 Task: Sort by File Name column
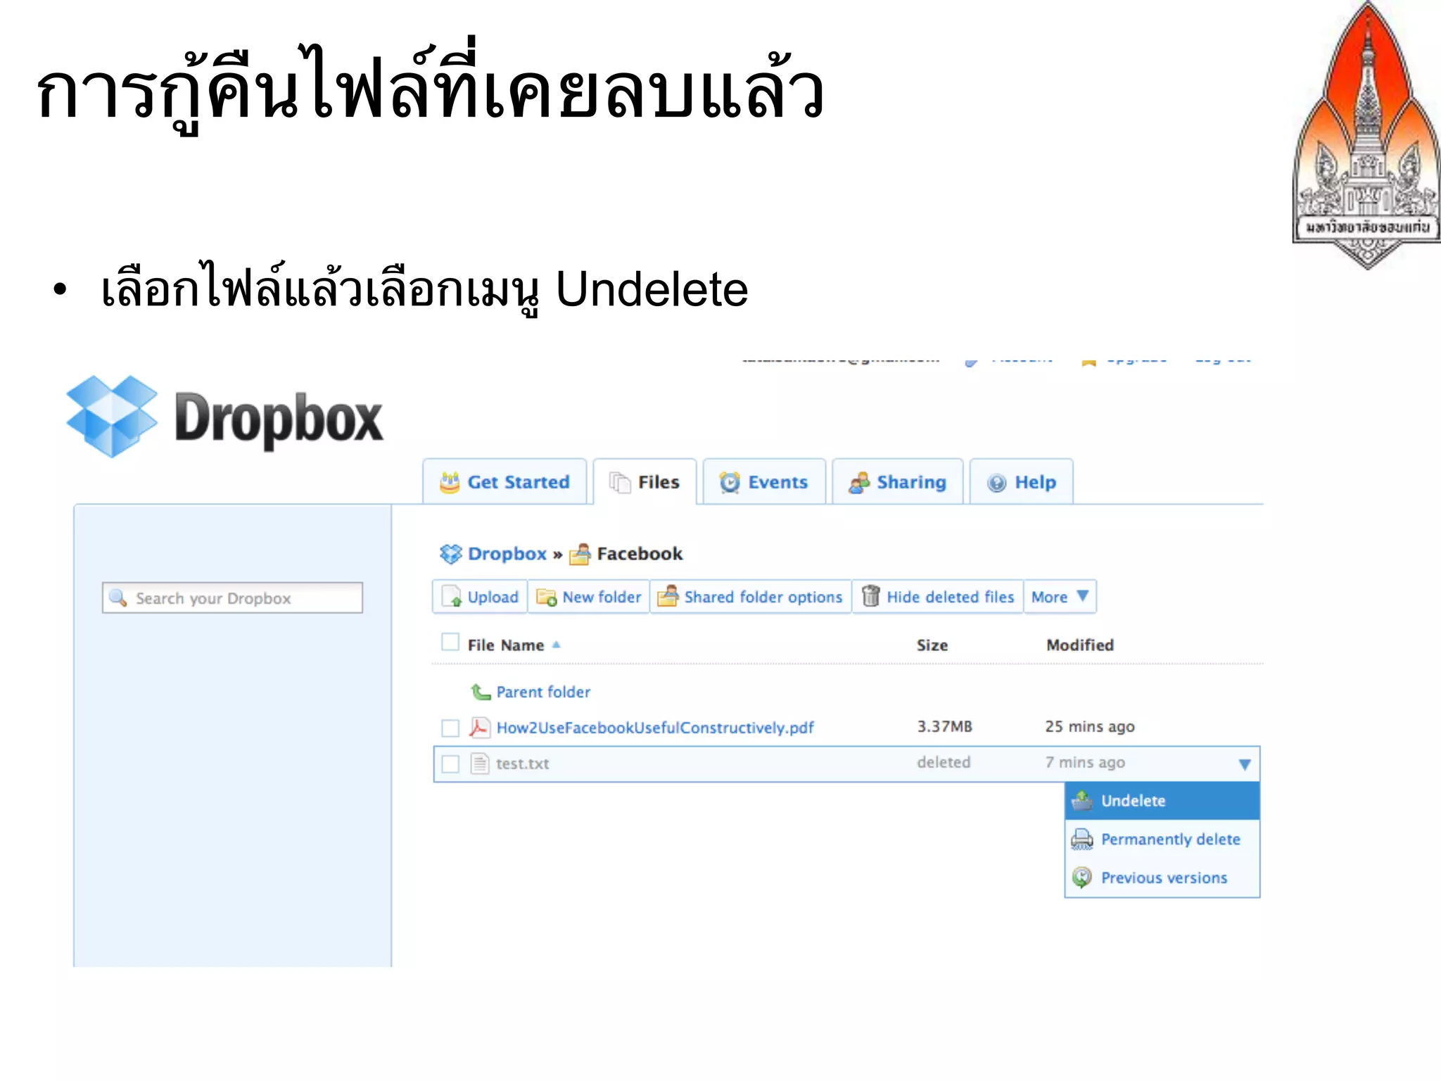[506, 645]
